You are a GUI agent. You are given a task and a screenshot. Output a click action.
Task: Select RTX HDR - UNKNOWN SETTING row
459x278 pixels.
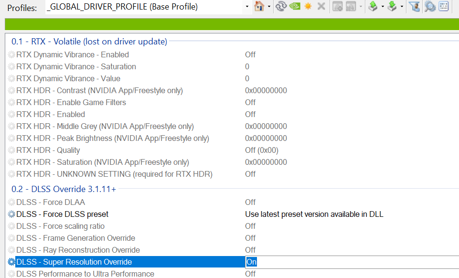(x=115, y=174)
